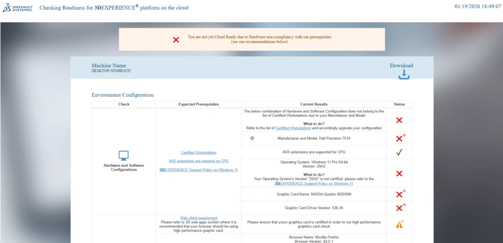Click AVX extensions are supported for CPU text

tap(314, 152)
